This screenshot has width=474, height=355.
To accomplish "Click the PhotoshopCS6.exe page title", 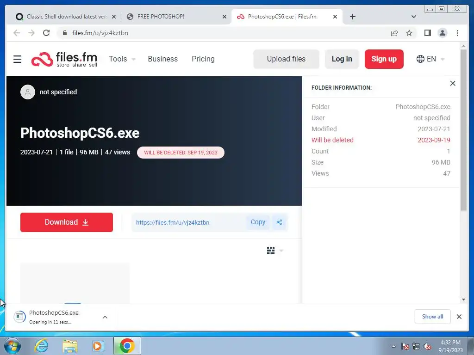I will (80, 133).
